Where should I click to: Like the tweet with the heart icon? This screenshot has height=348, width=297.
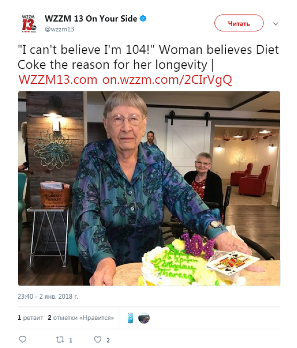coord(98,340)
